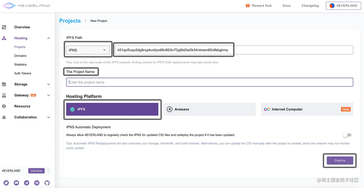Click the Collaboration label in sidebar
This screenshot has height=188, width=364.
click(x=25, y=117)
